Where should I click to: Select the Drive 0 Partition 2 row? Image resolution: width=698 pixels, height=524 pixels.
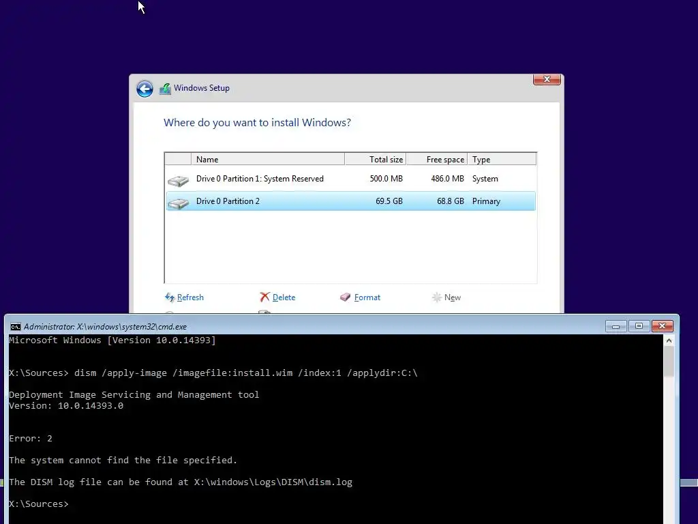pos(351,201)
